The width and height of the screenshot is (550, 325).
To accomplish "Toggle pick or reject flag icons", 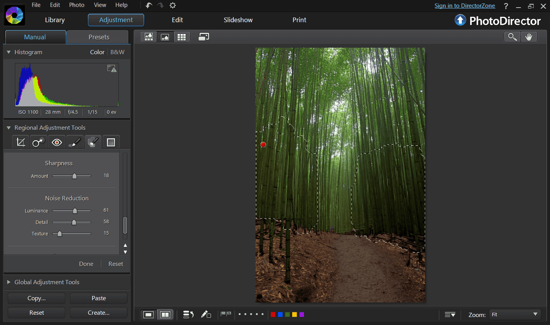I will (x=226, y=314).
